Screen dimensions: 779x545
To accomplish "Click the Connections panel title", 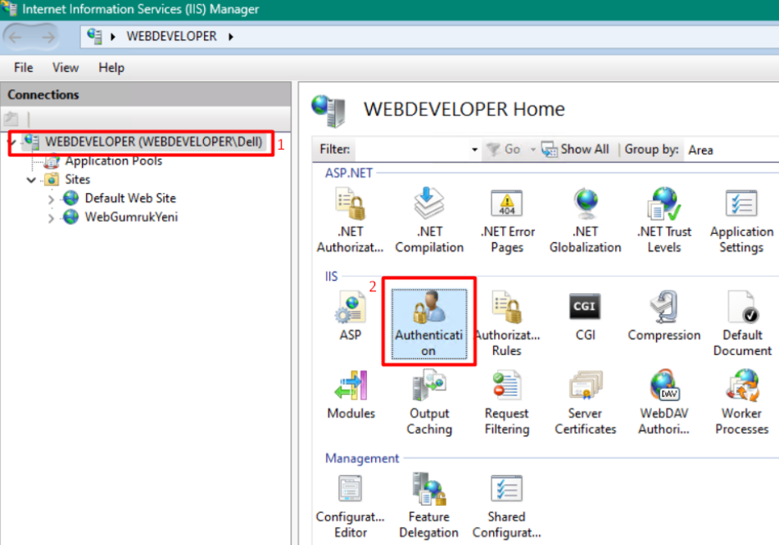I will point(43,95).
